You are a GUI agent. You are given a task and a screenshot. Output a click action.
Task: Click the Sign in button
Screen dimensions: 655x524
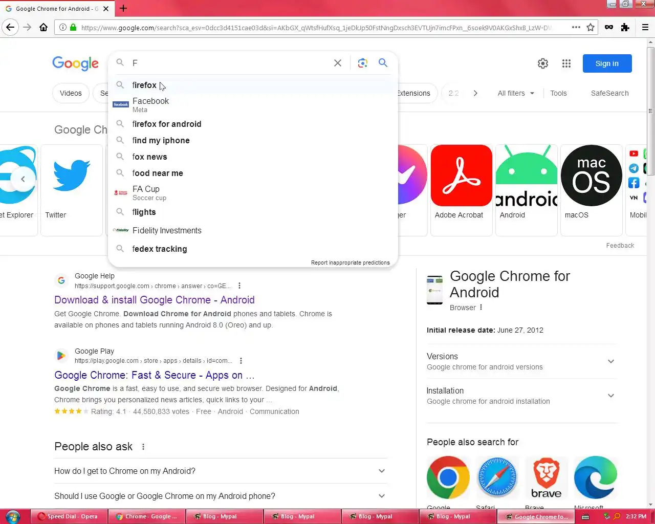coord(607,63)
